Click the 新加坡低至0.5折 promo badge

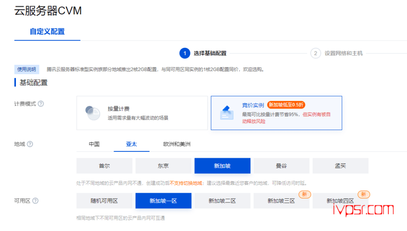click(286, 105)
